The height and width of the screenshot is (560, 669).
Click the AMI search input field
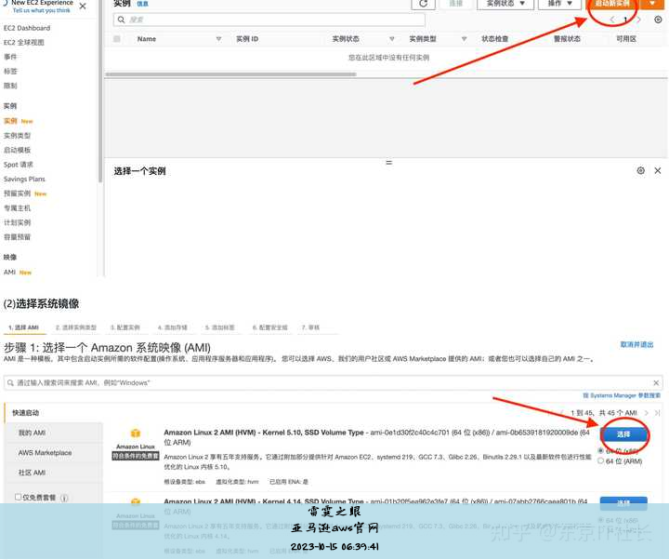point(334,382)
